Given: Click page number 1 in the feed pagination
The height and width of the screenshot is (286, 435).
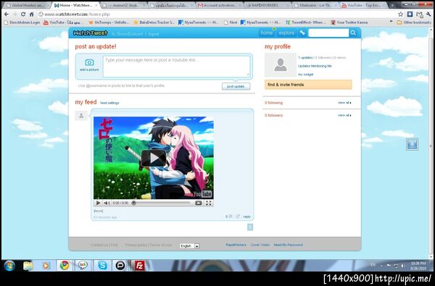Looking at the screenshot, I should 250,227.
